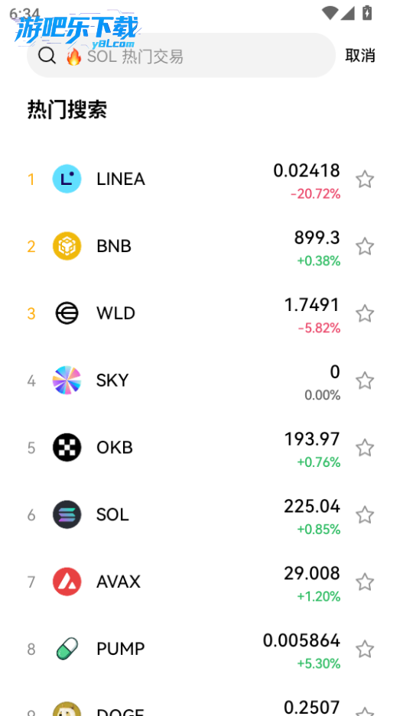The width and height of the screenshot is (403, 716).
Task: Tap the OKB coin logo icon
Action: (x=67, y=448)
